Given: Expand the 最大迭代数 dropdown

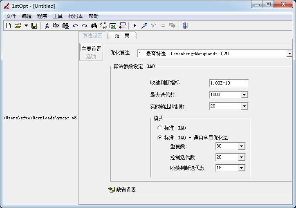Looking at the screenshot, I should click(244, 94).
